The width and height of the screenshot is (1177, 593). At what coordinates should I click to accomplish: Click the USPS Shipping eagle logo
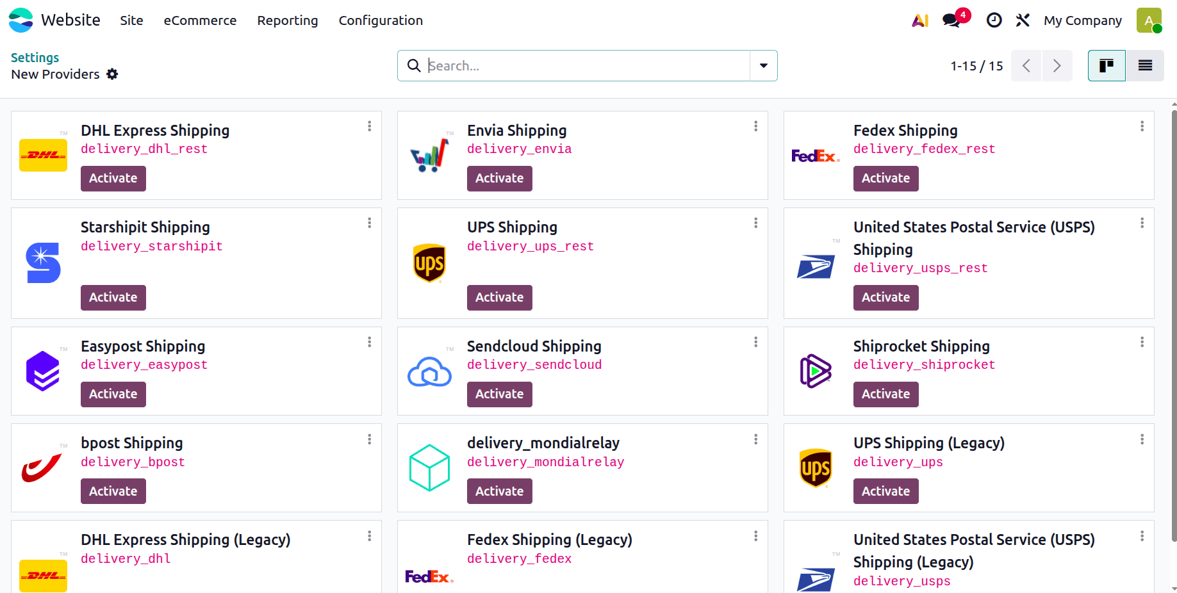click(816, 266)
